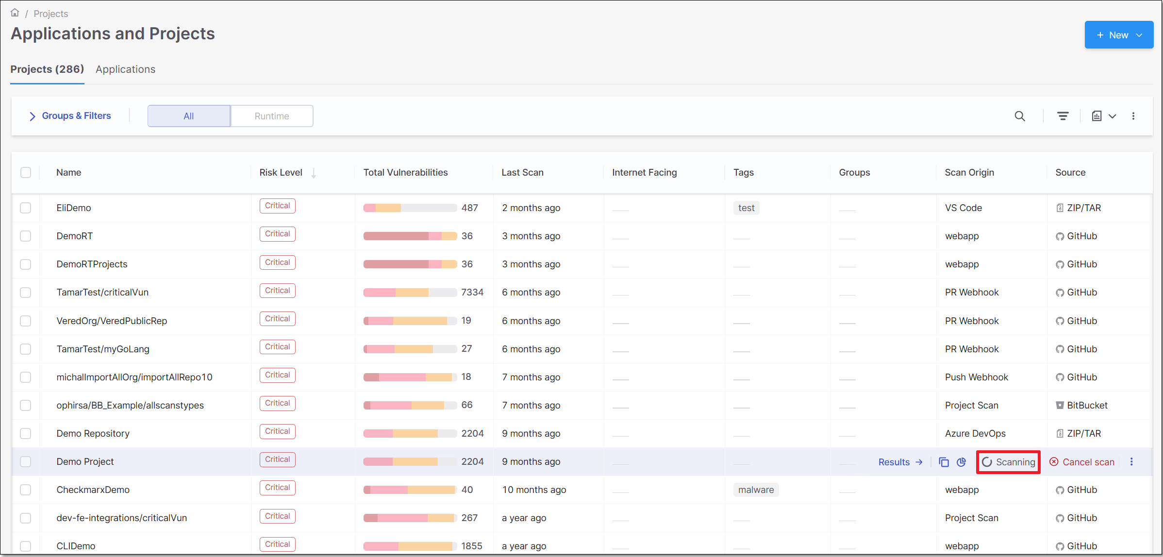Open dev-fe-integrations/criticalVun project name
The width and height of the screenshot is (1163, 557).
[x=122, y=518]
